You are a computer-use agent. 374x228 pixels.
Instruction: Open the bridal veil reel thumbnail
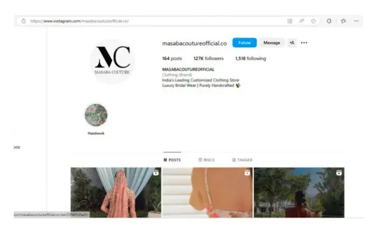[116, 192]
